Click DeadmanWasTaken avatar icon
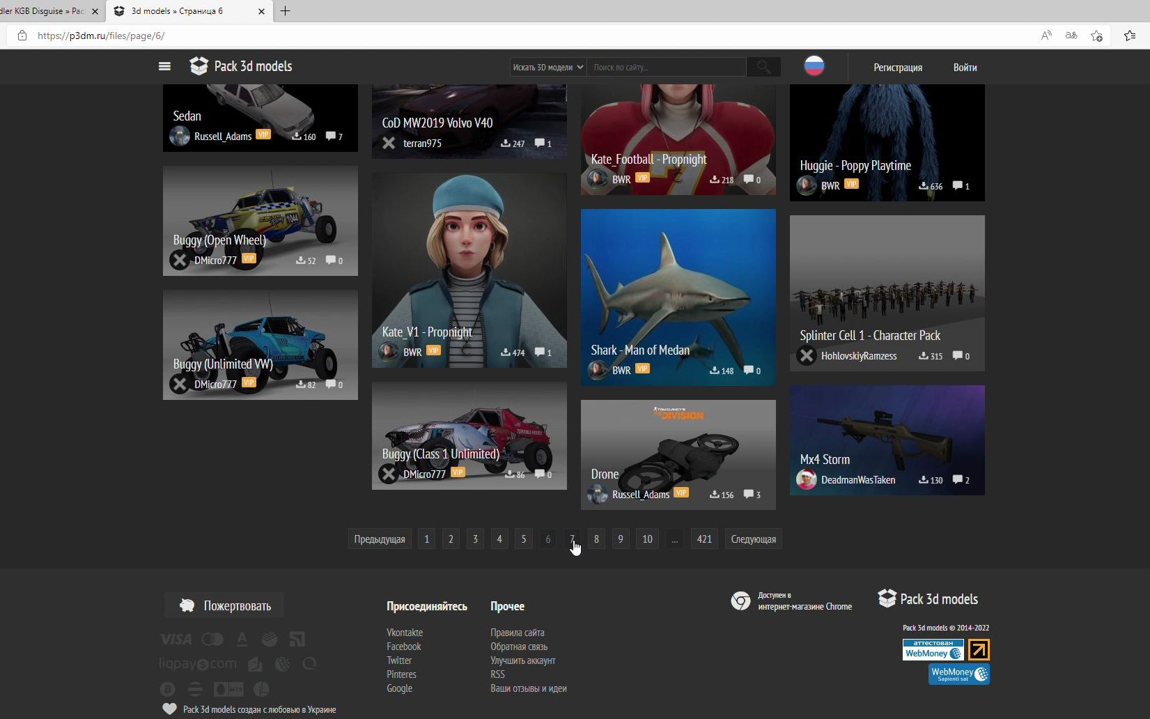1150x719 pixels. coord(807,479)
